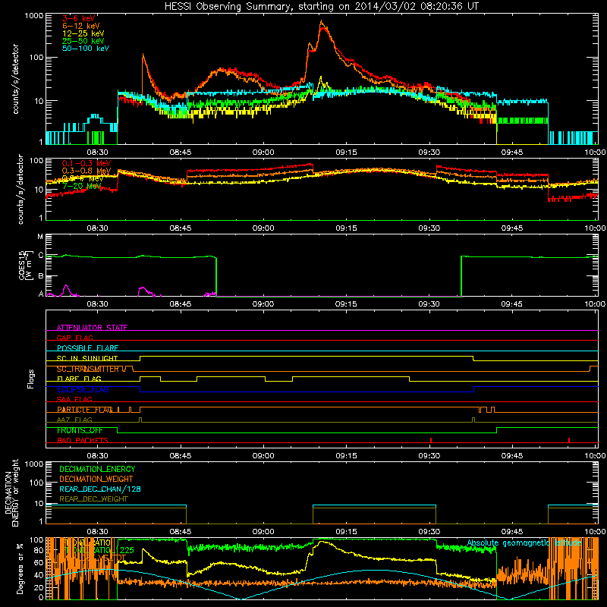Image resolution: width=607 pixels, height=607 pixels.
Task: Select the yellow 12-25 keV legend label
Action: tap(83, 33)
